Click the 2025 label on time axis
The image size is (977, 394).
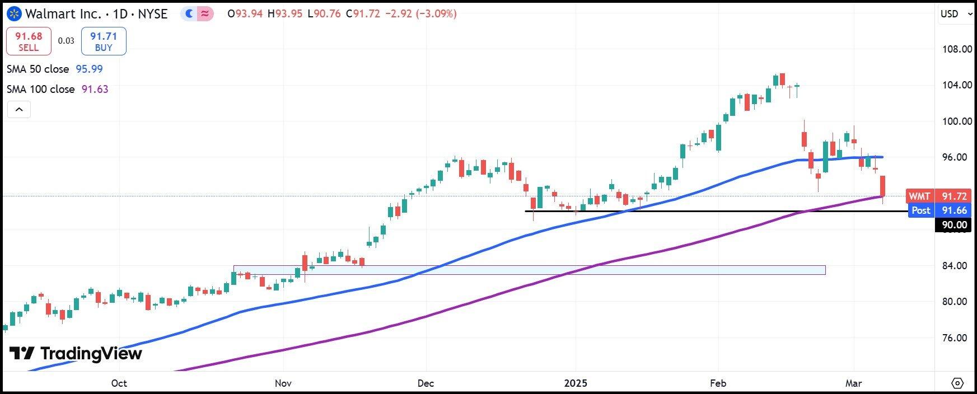point(576,383)
